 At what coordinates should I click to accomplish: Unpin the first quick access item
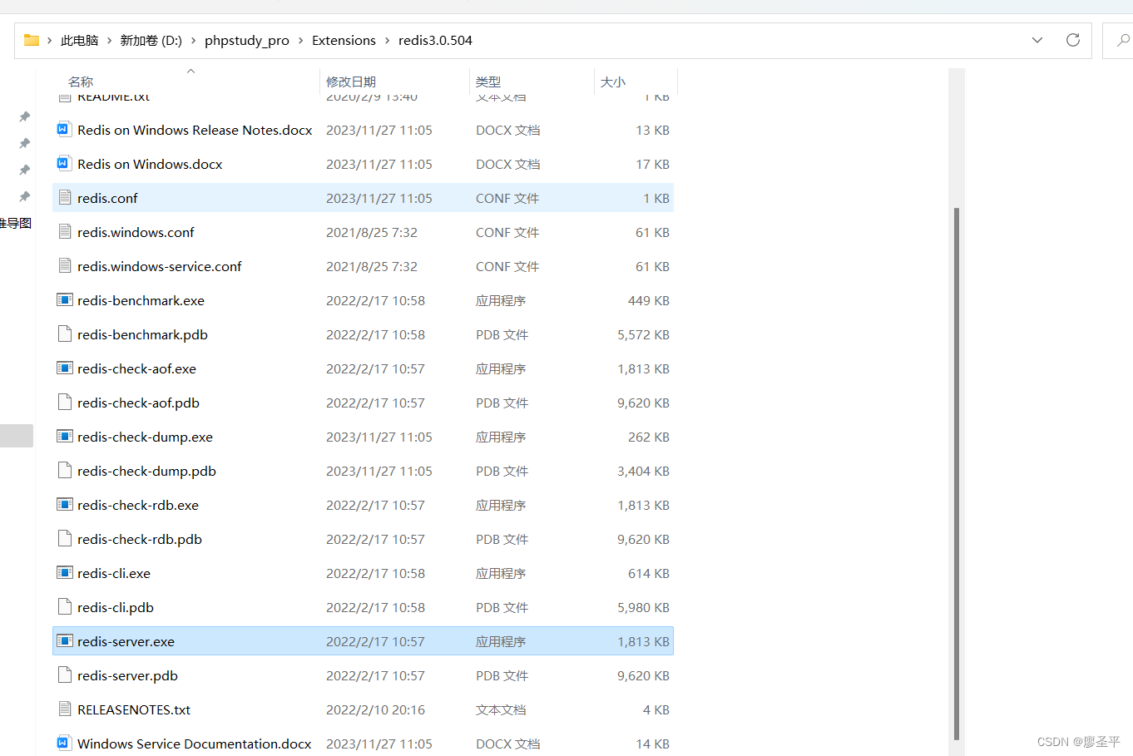tap(24, 116)
